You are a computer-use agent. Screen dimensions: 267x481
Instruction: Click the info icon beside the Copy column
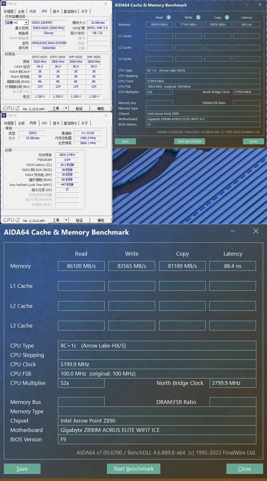pyautogui.click(x=227, y=17)
